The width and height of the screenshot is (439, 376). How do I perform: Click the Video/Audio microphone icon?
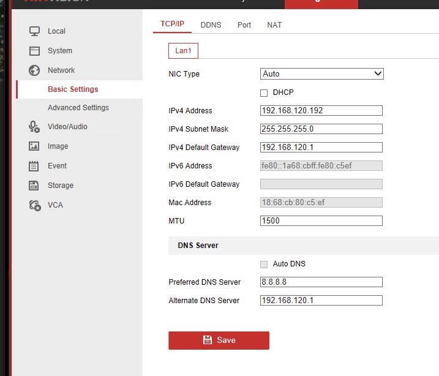pos(35,127)
